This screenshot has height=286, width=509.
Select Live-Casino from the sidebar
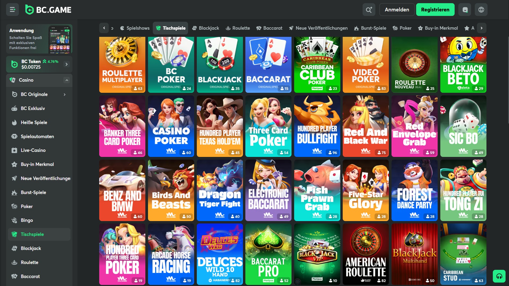pyautogui.click(x=33, y=150)
